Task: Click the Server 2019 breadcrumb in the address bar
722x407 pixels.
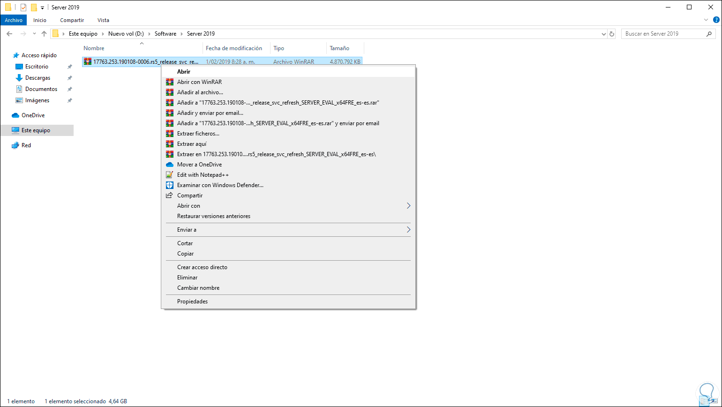Action: pyautogui.click(x=201, y=34)
